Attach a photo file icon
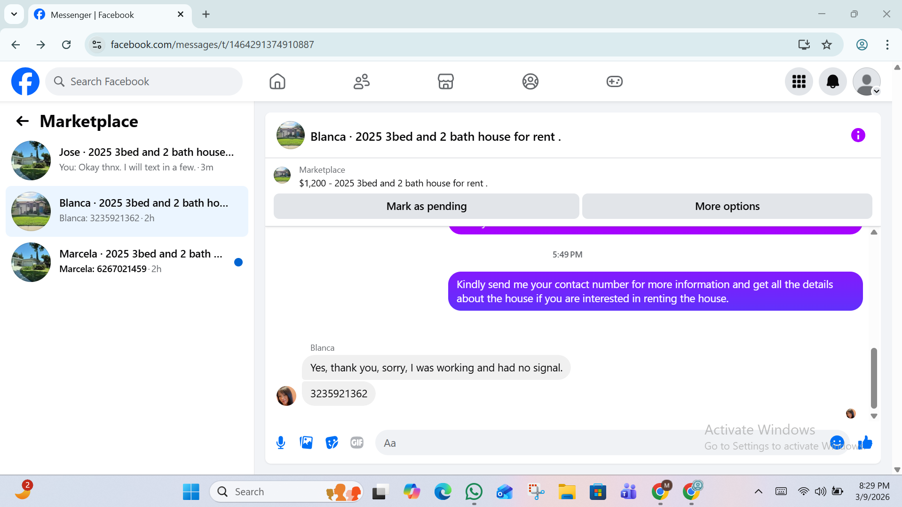Image resolution: width=902 pixels, height=507 pixels. 306,443
